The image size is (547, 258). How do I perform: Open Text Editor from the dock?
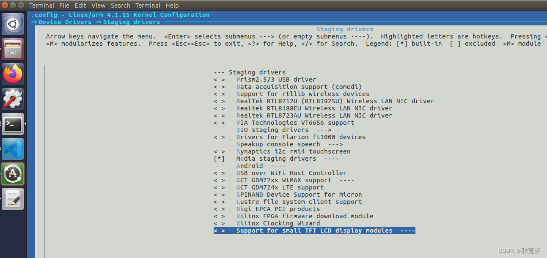tap(13, 199)
